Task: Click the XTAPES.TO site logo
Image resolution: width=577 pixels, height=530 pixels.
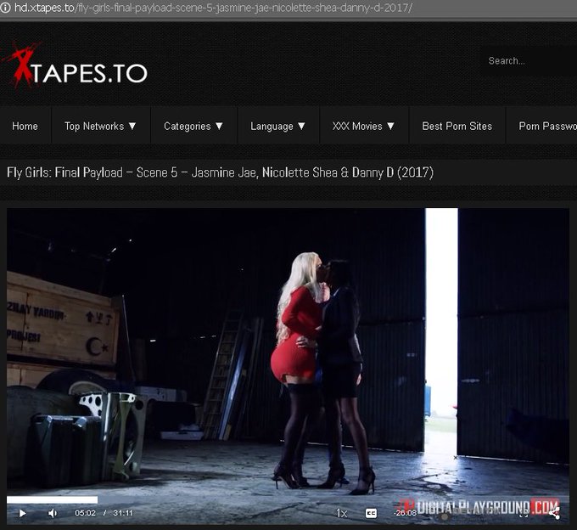Action: [x=74, y=66]
